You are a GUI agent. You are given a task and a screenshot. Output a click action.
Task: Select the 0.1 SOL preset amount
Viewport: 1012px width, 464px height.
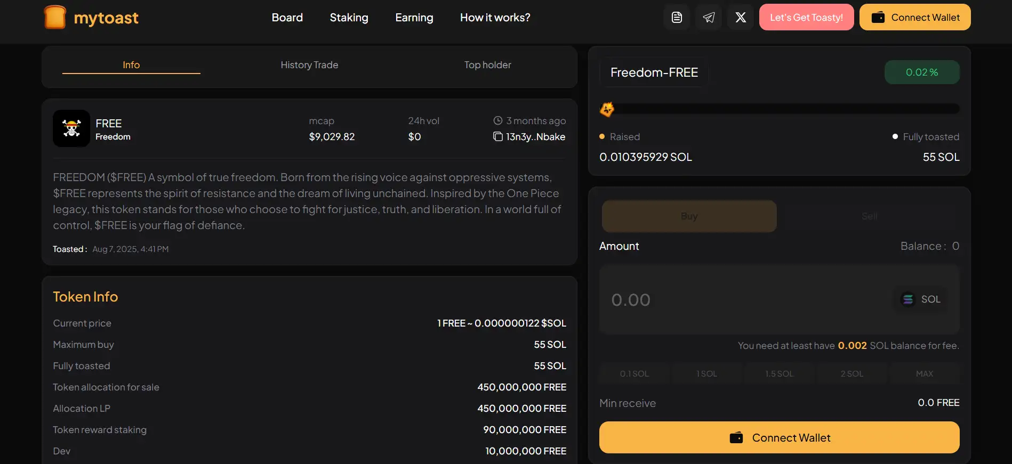634,374
